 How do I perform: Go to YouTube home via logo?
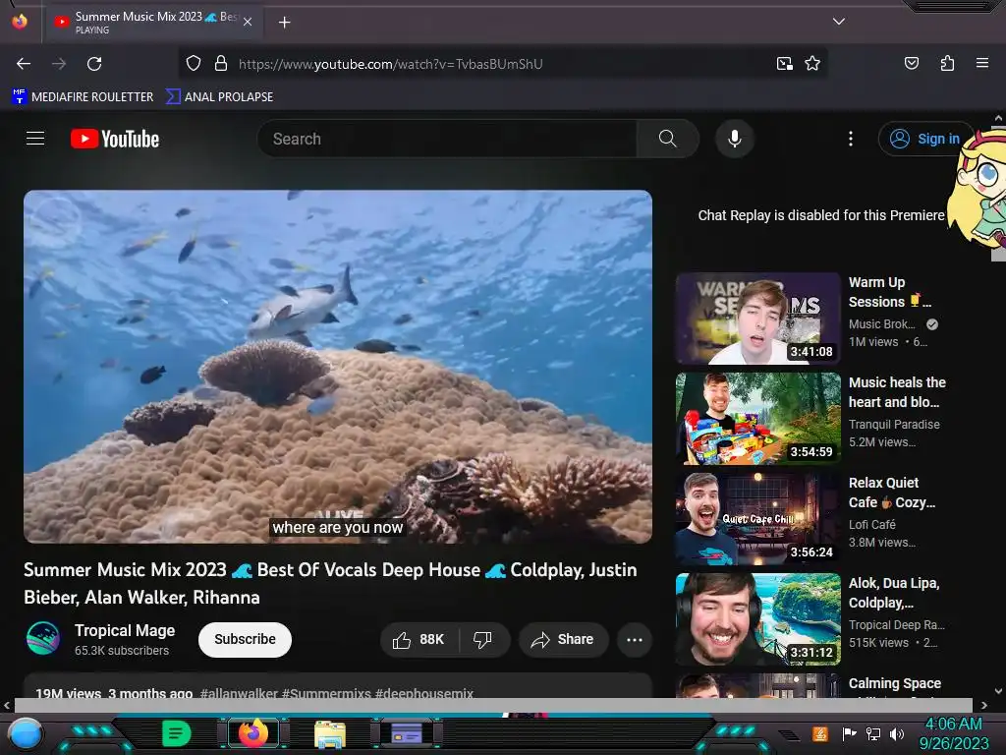(115, 139)
